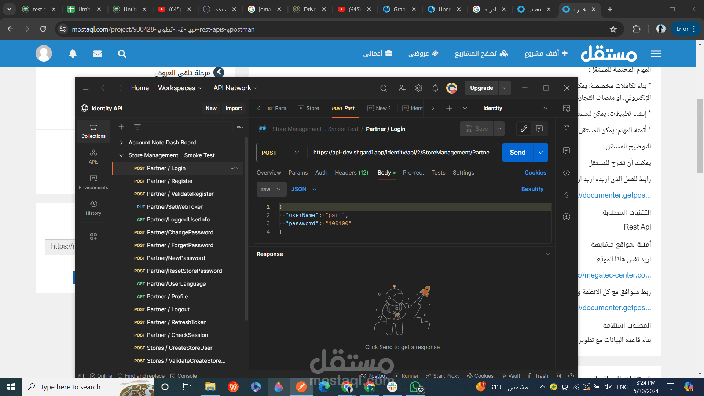704x396 pixels.
Task: Click invite collaborators icon
Action: [x=402, y=88]
